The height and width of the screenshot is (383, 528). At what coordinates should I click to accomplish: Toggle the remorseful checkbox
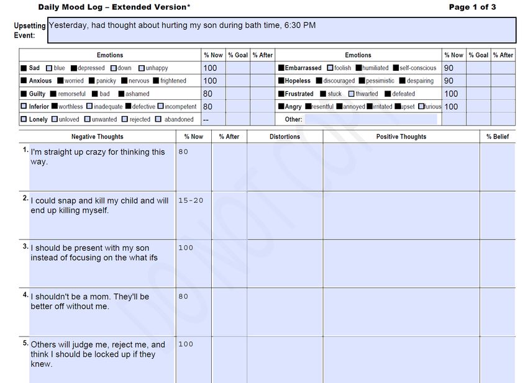(x=53, y=94)
